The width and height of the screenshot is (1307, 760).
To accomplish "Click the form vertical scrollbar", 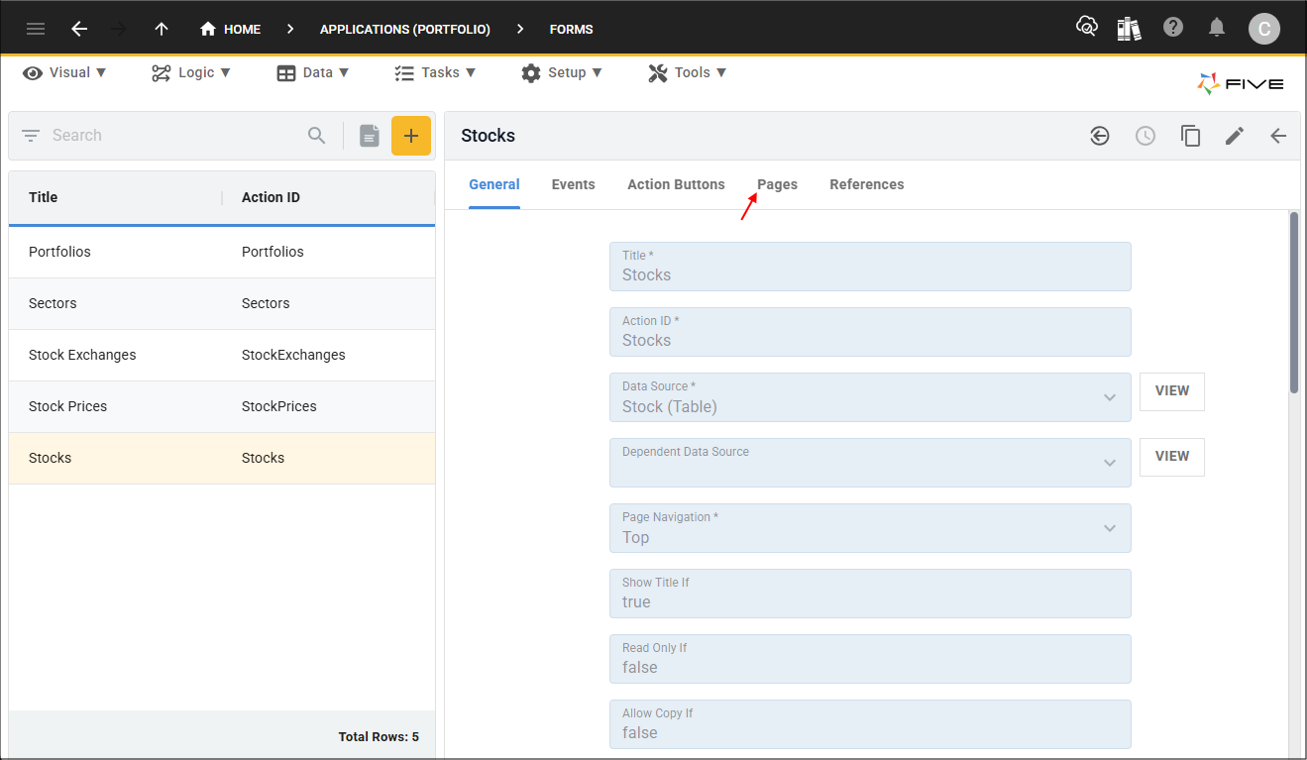I will [1294, 302].
